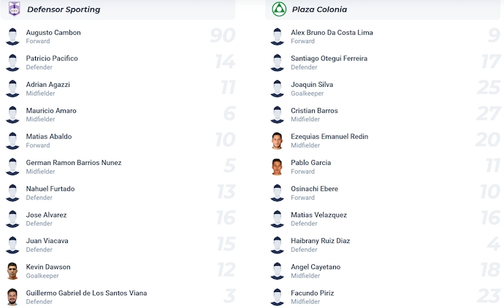This screenshot has height=308, width=504.
Task: Click Facundo Piriz's shirt number 23
Action: click(487, 297)
